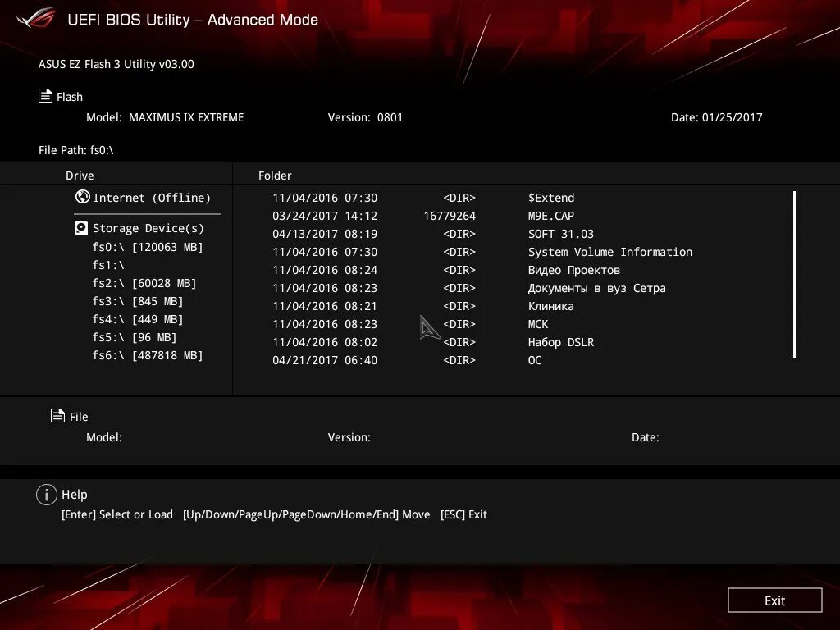Exit the EZ Flash utility
Viewport: 840px width, 630px height.
(774, 600)
